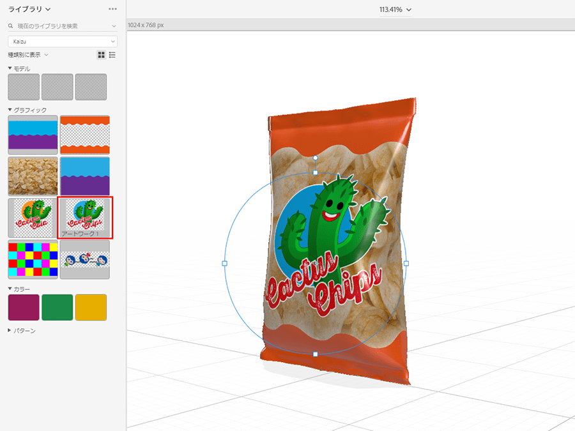Open the library panel options menu (three dots)

tap(112, 9)
